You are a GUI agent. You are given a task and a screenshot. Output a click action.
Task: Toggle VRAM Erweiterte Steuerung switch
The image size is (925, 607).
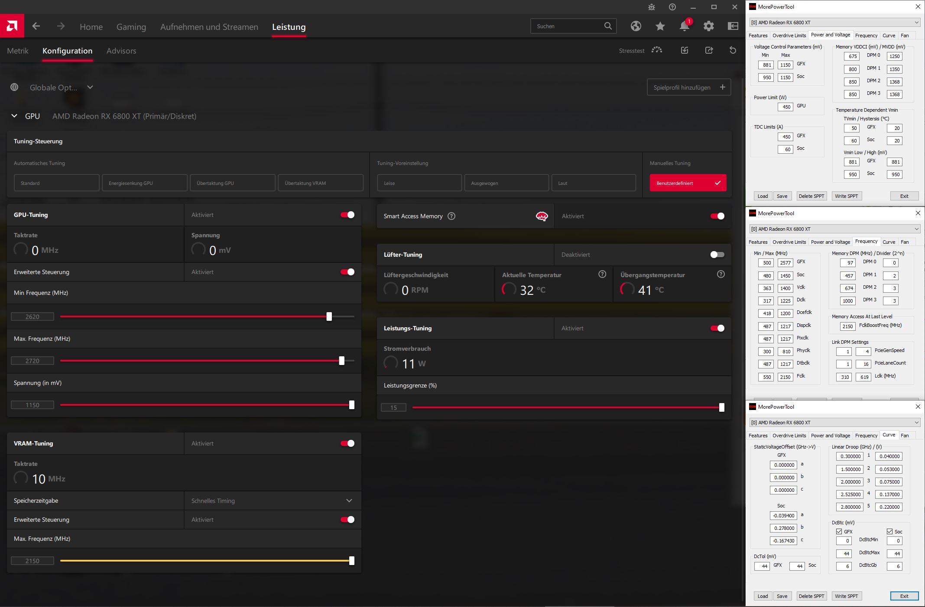click(x=347, y=520)
